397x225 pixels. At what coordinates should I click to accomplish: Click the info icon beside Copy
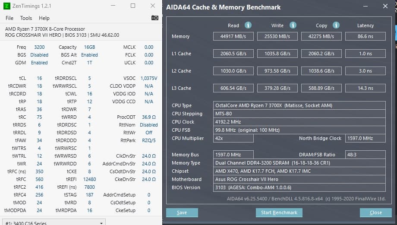pos(336,25)
